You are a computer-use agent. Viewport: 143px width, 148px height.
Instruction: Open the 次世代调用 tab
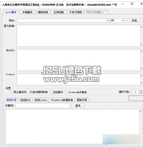[75, 12]
